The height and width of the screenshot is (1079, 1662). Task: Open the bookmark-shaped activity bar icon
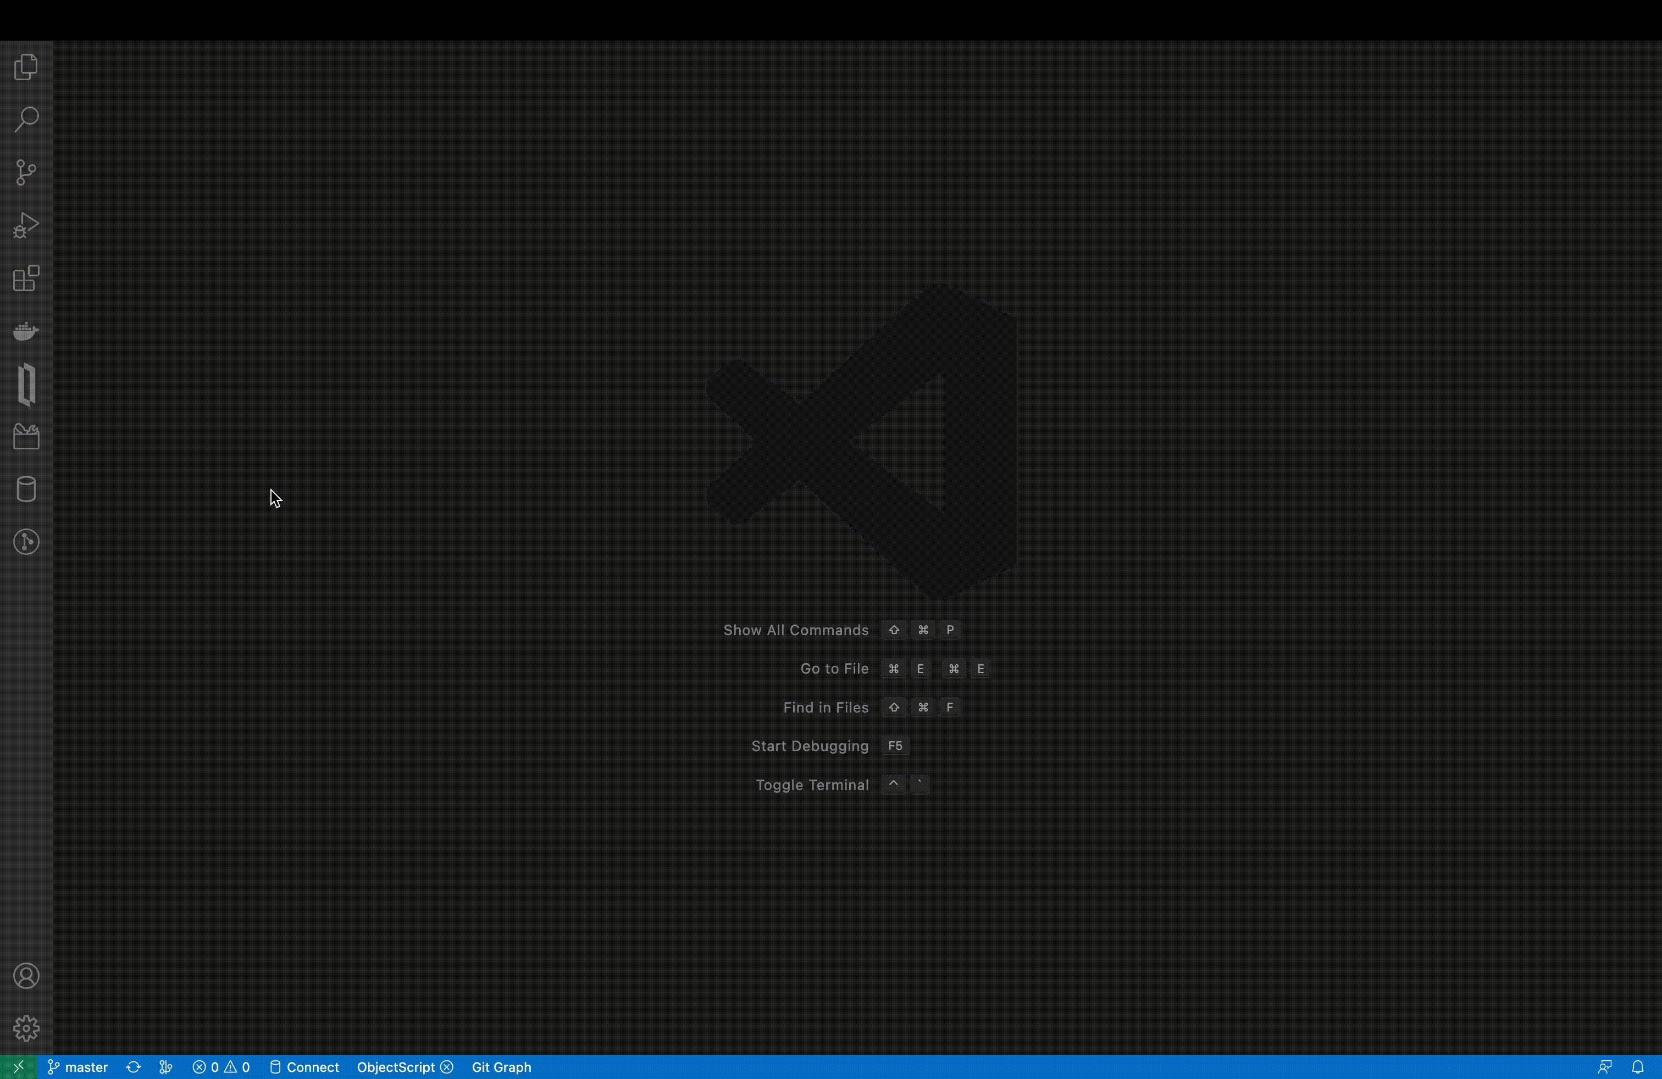pos(26,384)
